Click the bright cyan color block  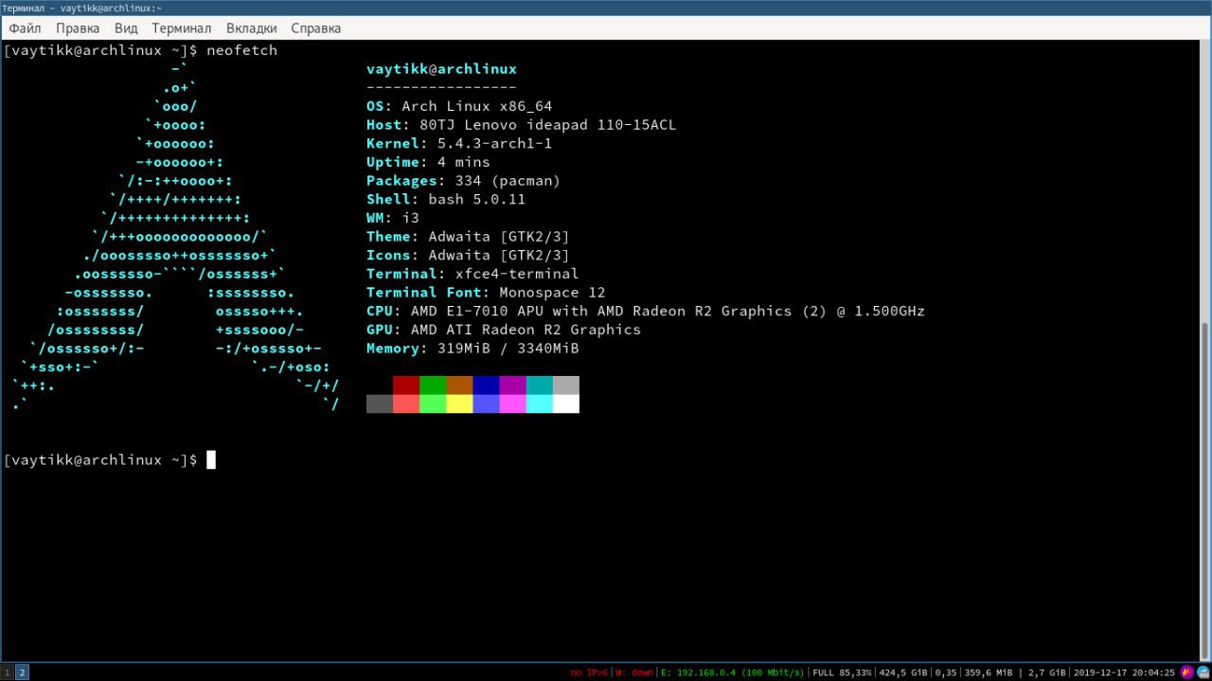coord(539,403)
